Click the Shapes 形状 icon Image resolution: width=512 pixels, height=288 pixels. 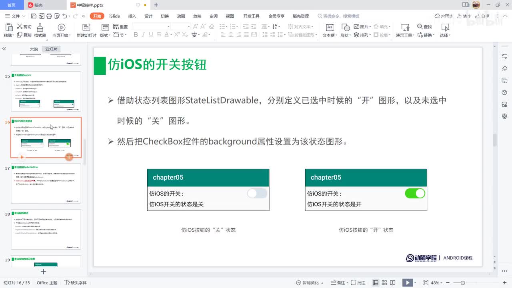tap(346, 27)
